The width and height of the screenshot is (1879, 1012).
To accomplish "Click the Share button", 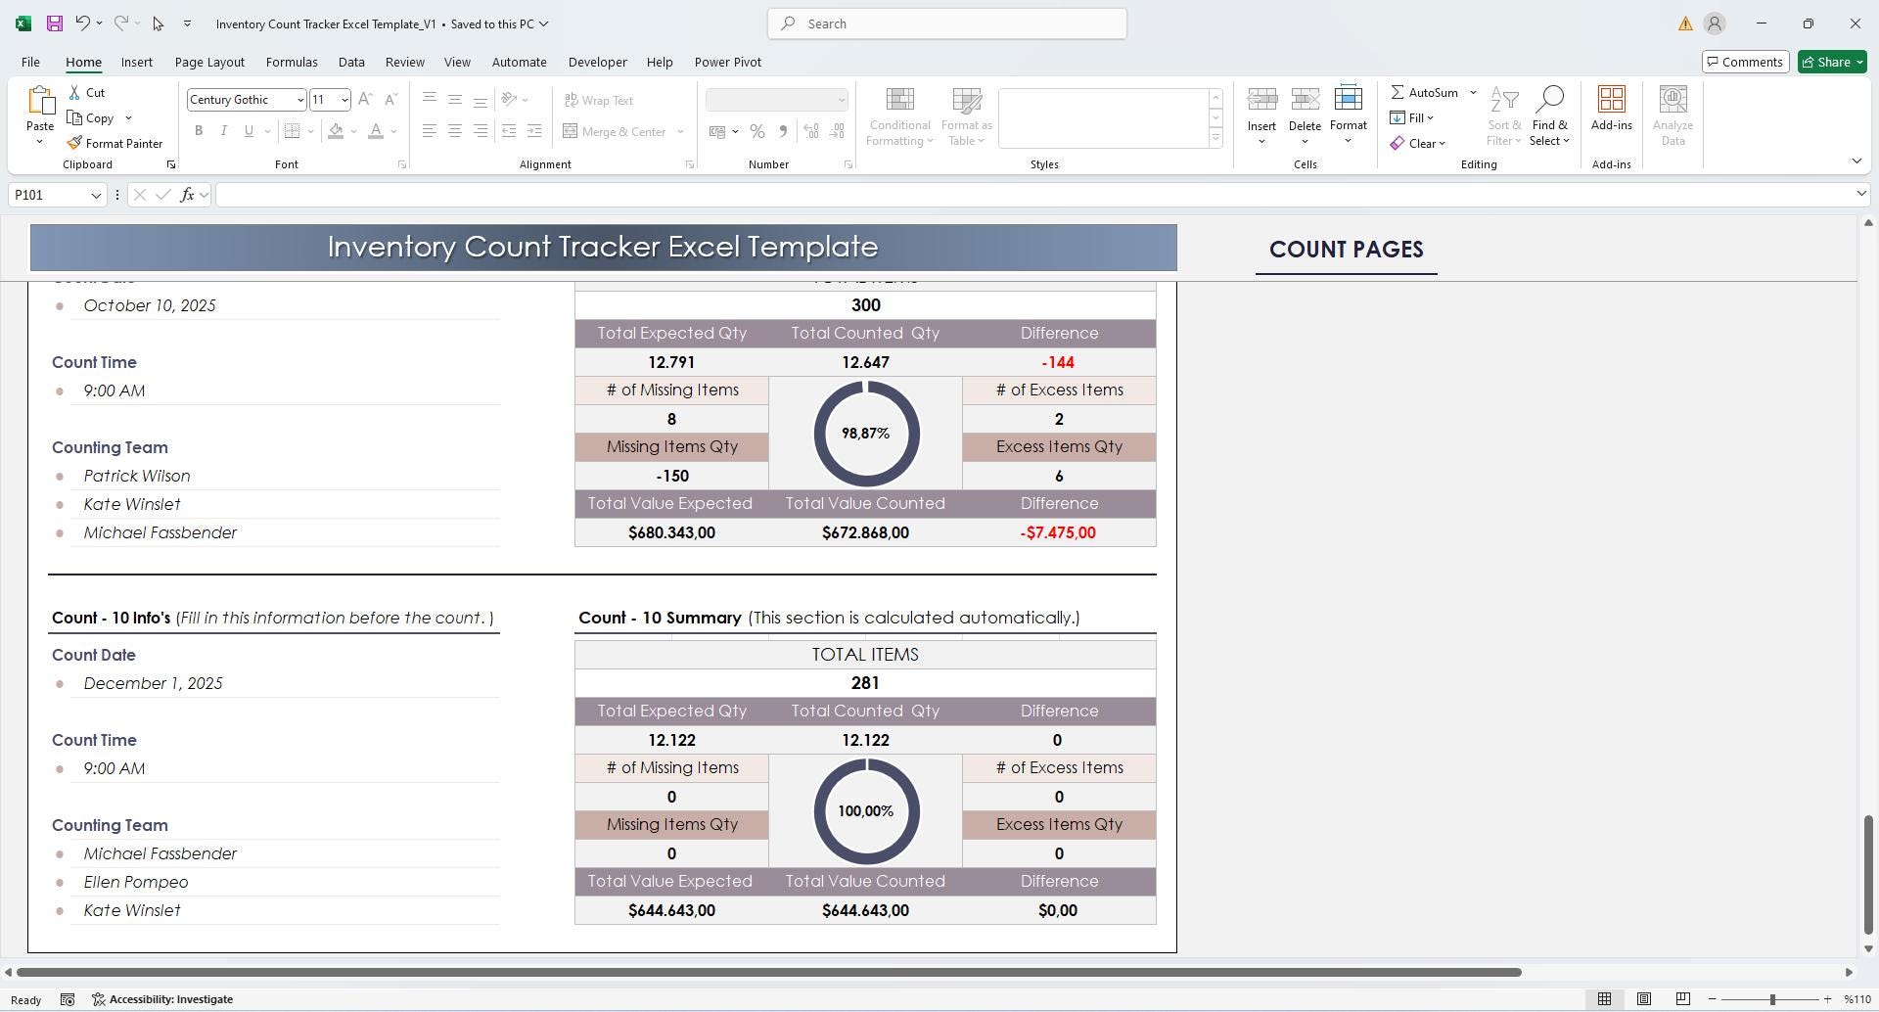I will click(1832, 62).
